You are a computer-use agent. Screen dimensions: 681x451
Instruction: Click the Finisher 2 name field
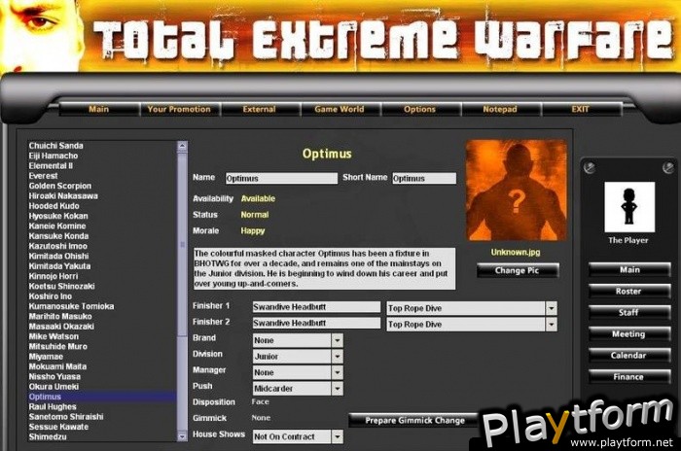pyautogui.click(x=316, y=323)
